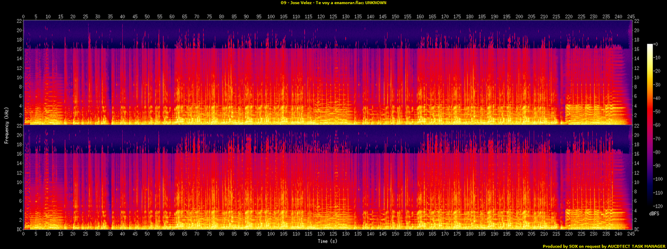This screenshot has height=249, width=667.
Task: Click the title '09 - Jose Velez - Te voy a enamorar.flac: UNKNOWN'
Action: click(333, 3)
